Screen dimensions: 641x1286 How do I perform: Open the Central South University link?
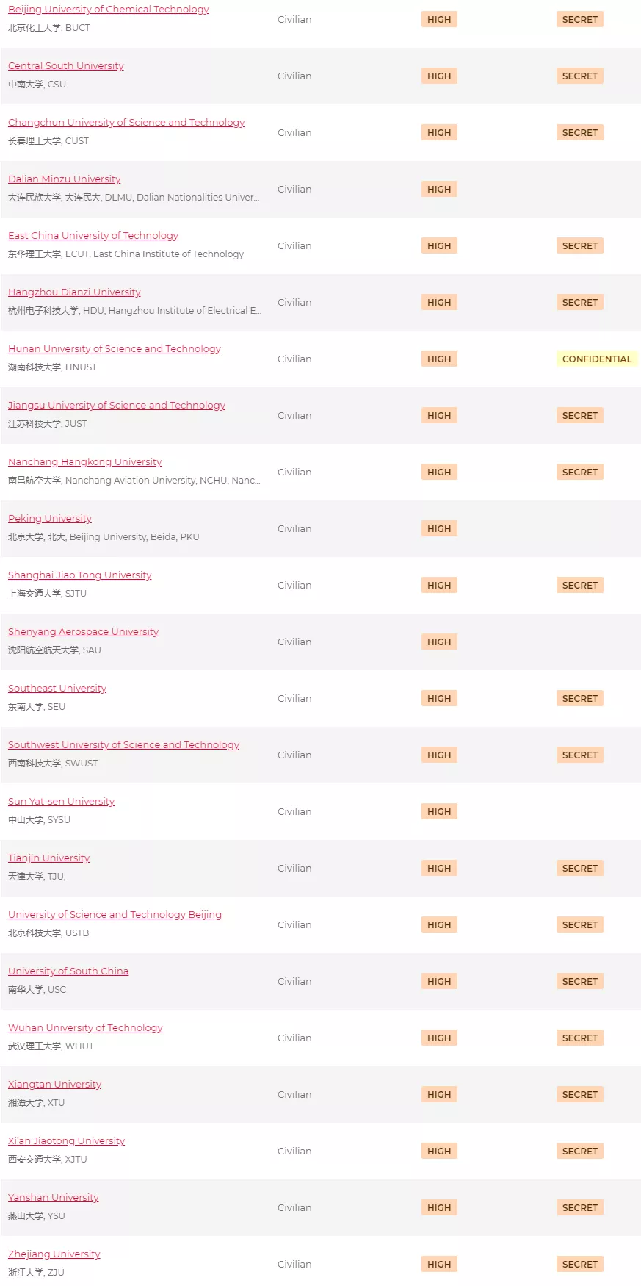66,66
